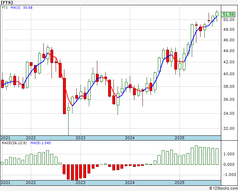The image size is (238, 191).
Task: Click the current price tag 51.56
Action: coord(228,14)
